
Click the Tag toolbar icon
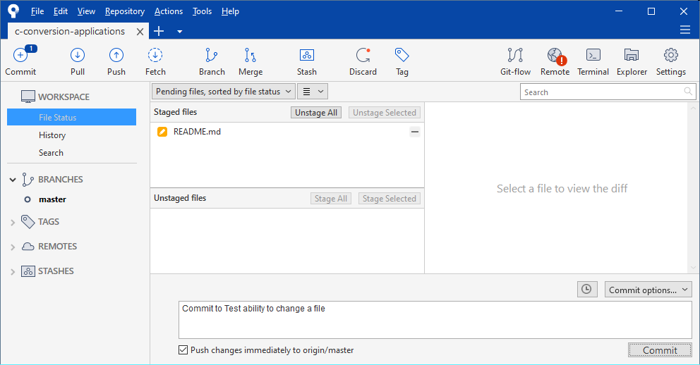(402, 55)
